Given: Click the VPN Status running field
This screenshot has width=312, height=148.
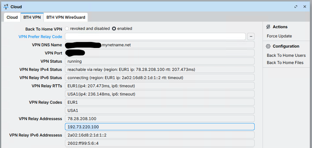Looking at the screenshot, I should 160,61.
